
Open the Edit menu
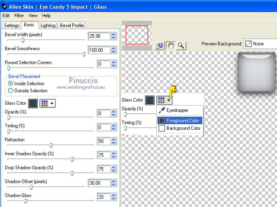6,16
